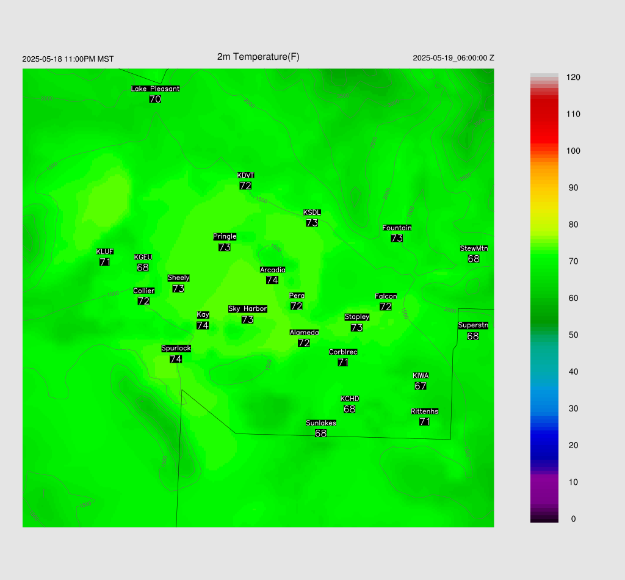625x580 pixels.
Task: Select the KCHD station label
Action: 350,399
